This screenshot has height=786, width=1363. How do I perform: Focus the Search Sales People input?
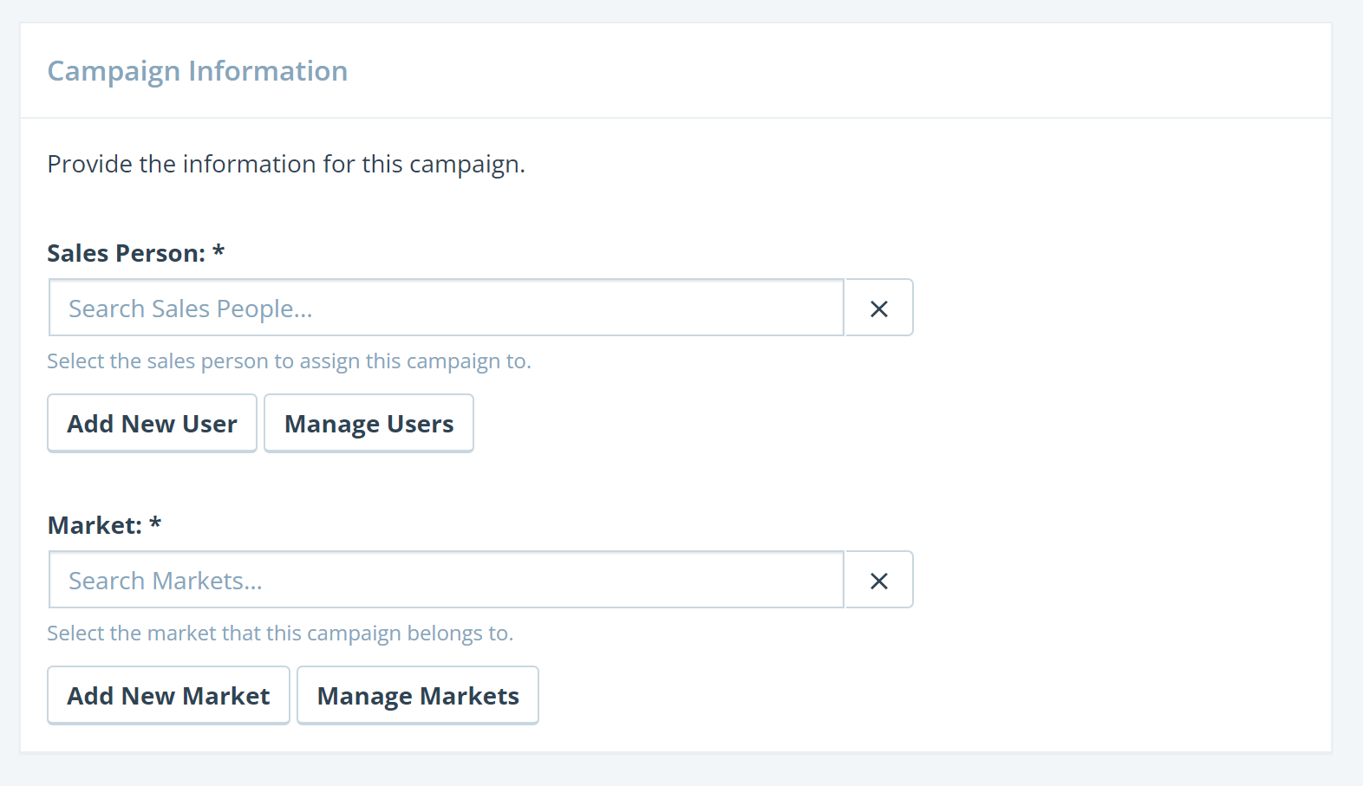click(x=447, y=308)
